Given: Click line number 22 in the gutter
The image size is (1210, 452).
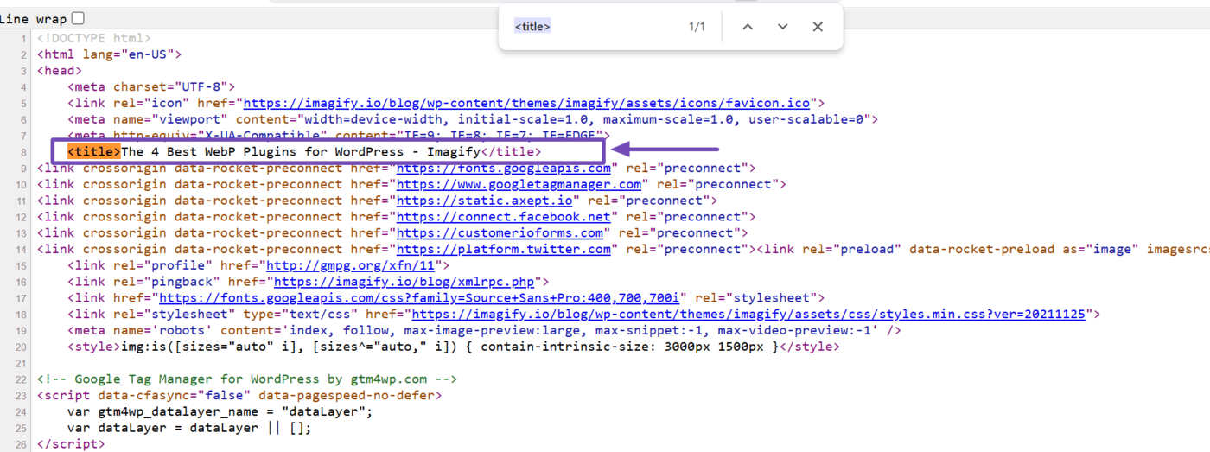Looking at the screenshot, I should [22, 379].
